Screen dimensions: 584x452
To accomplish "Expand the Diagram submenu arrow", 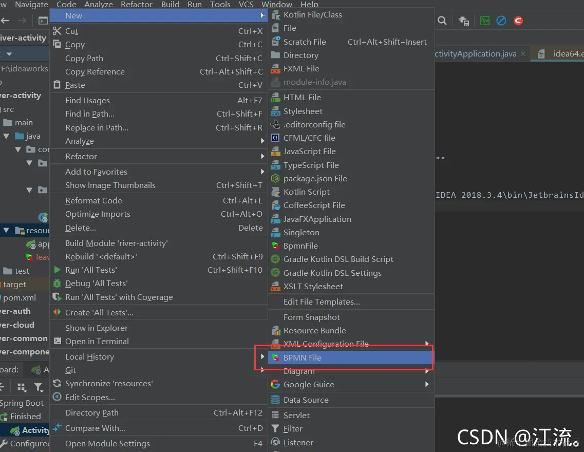I will (427, 371).
